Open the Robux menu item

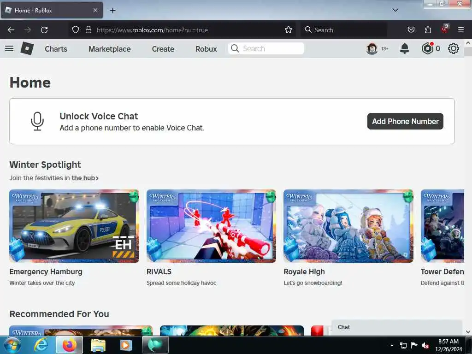pos(206,49)
